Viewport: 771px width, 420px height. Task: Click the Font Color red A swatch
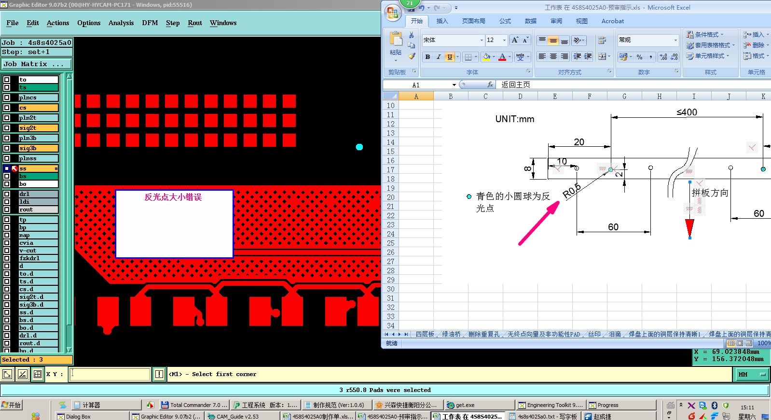[x=502, y=57]
